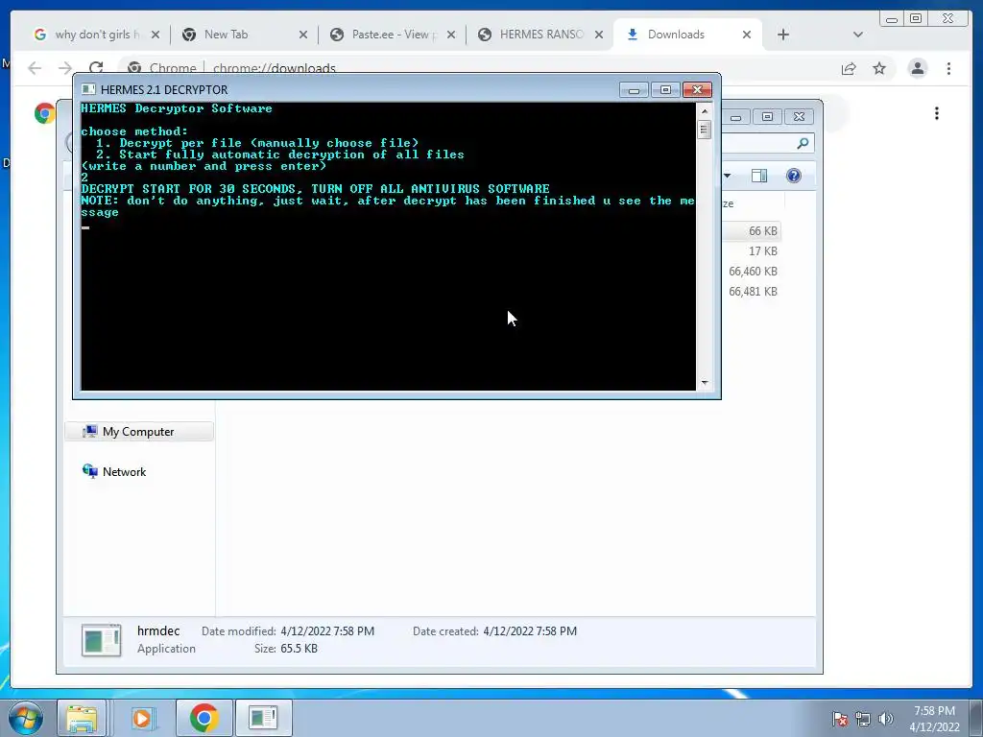Share this page icon in Chrome

pyautogui.click(x=849, y=68)
